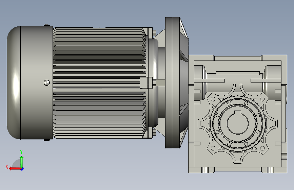Select the small terminal block on motor

[146, 82]
